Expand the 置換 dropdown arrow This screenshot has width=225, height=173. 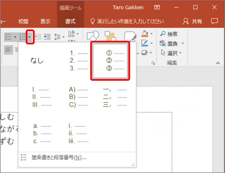click(x=183, y=43)
